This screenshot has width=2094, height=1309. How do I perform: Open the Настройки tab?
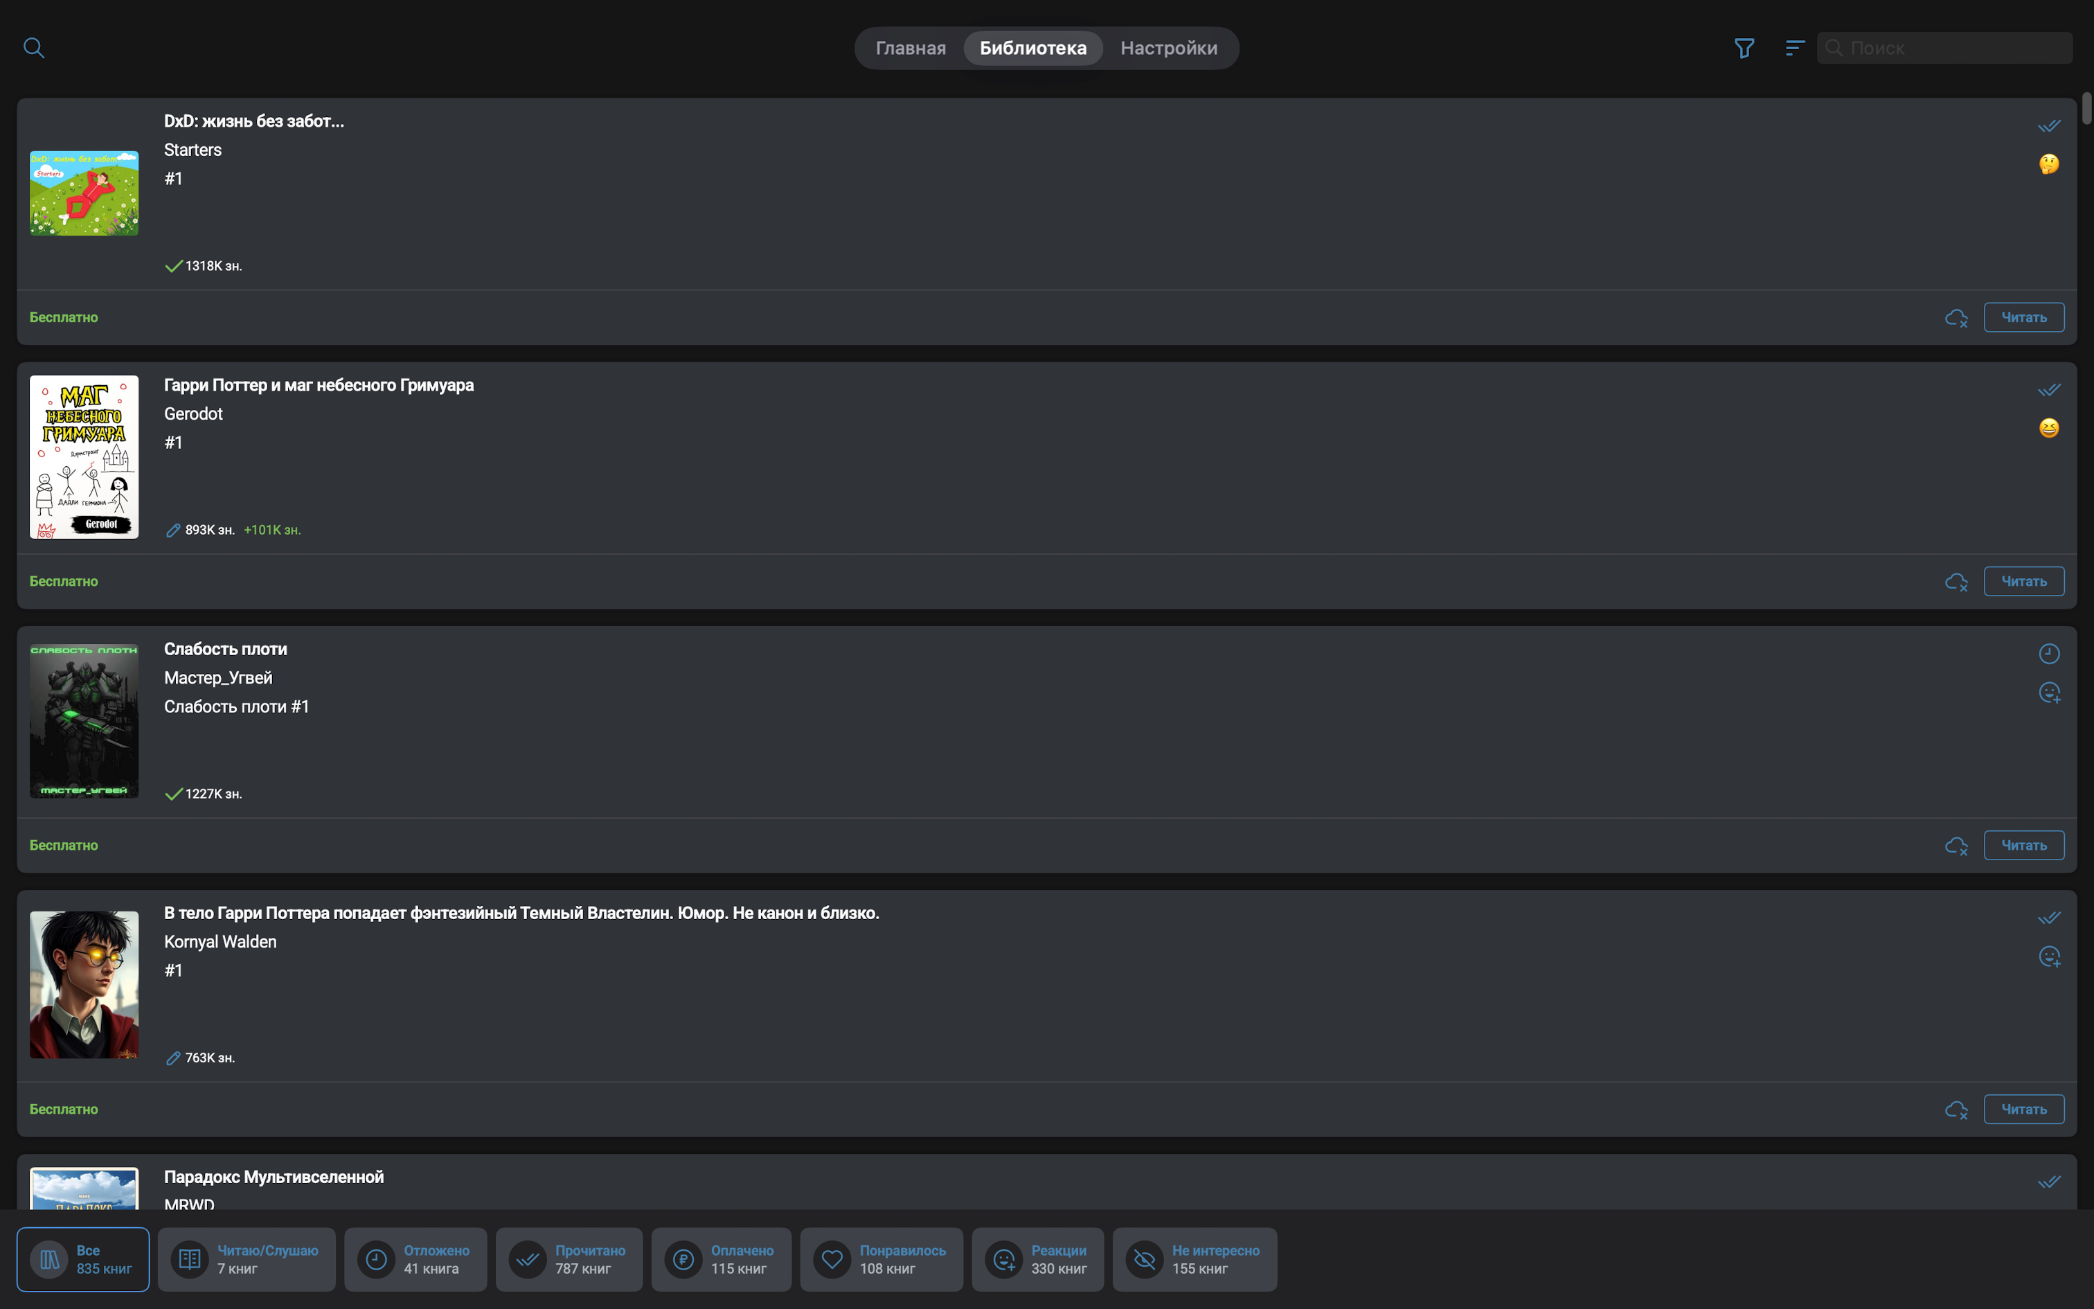point(1168,48)
